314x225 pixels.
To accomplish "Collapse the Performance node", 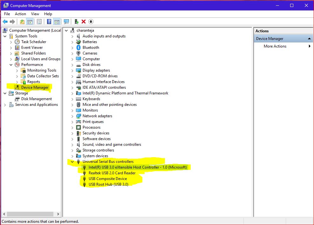I will coord(11,65).
